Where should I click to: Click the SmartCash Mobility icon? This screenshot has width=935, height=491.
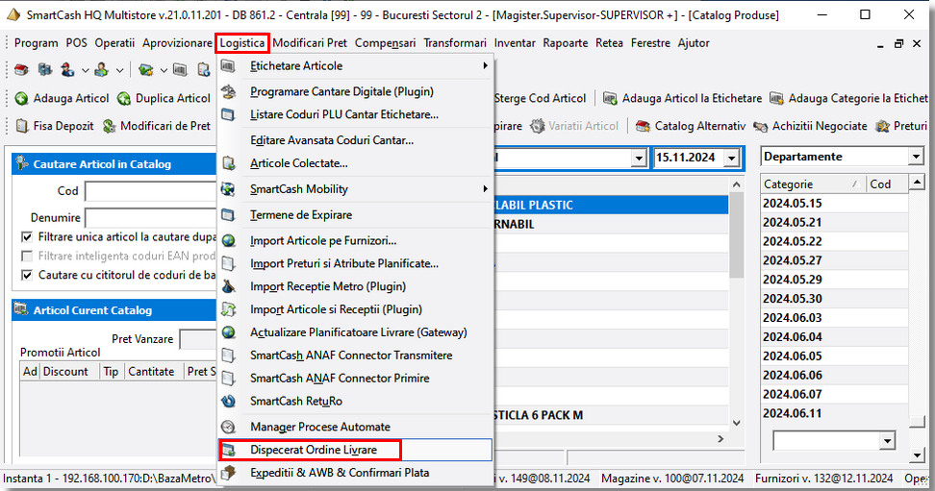click(228, 189)
